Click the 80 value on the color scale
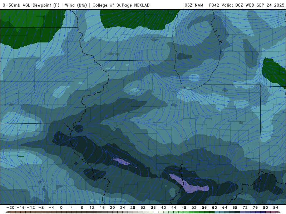 coord(266,208)
